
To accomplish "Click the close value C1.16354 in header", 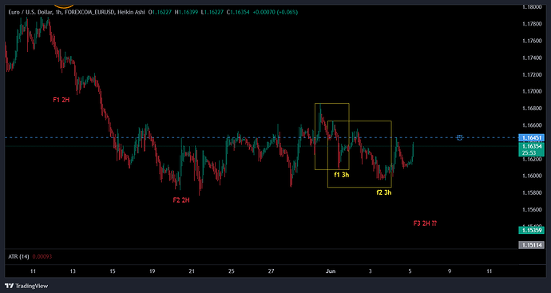I will pos(238,12).
